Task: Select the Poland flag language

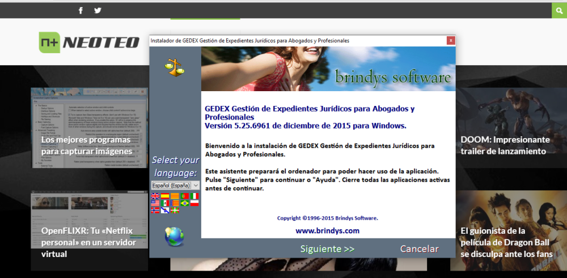Action: pyautogui.click(x=194, y=203)
